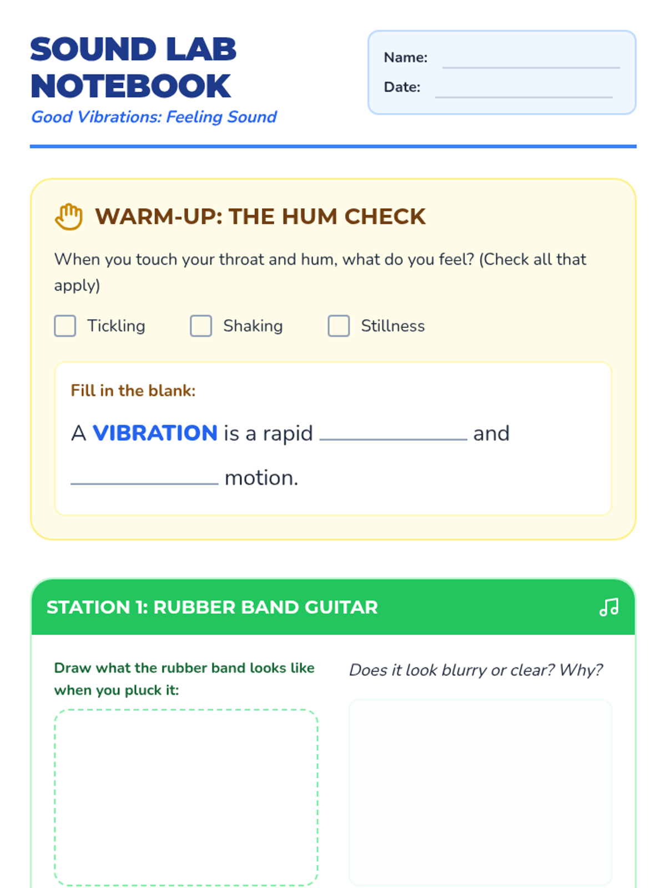Click the second blank before 'motion.'
The image size is (666, 888).
(x=145, y=477)
